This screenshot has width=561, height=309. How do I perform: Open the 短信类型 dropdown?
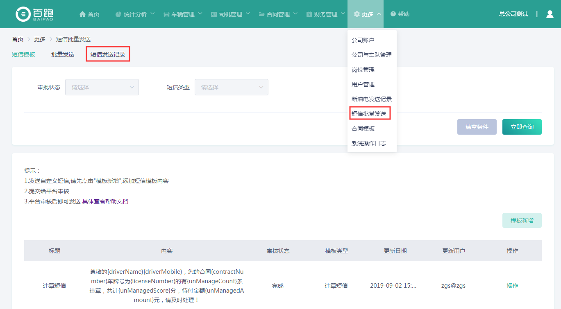click(x=231, y=87)
